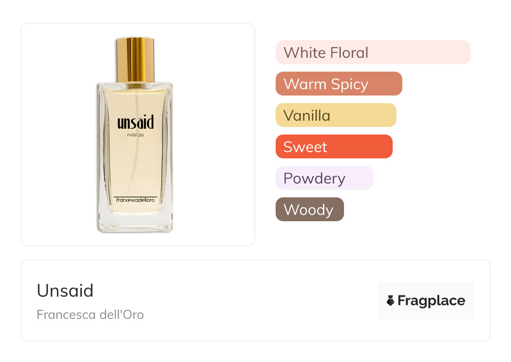Open the Unsaid perfume title
Viewport: 511px width, 362px height.
click(65, 290)
